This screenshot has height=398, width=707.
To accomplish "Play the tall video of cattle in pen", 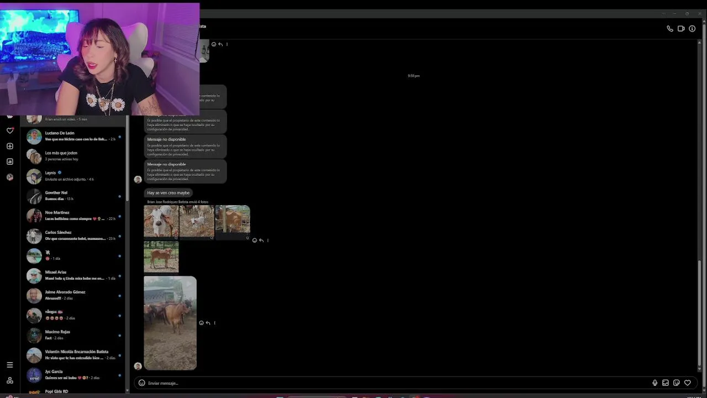I will [x=170, y=323].
